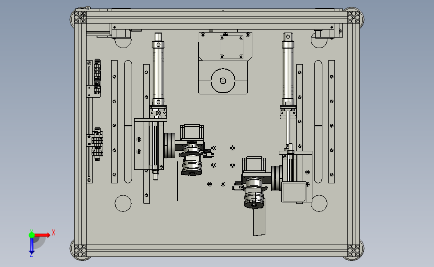Select the lower terminal block on left rail

pos(98,143)
